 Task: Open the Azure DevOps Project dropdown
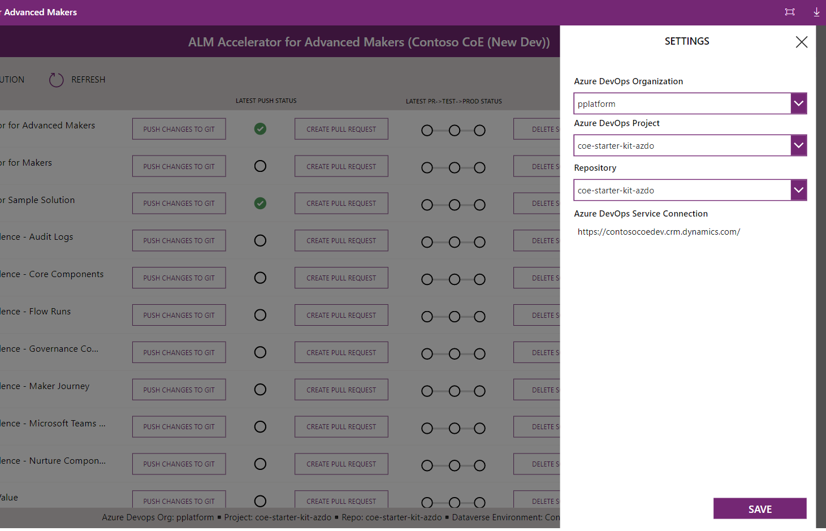pyautogui.click(x=798, y=145)
